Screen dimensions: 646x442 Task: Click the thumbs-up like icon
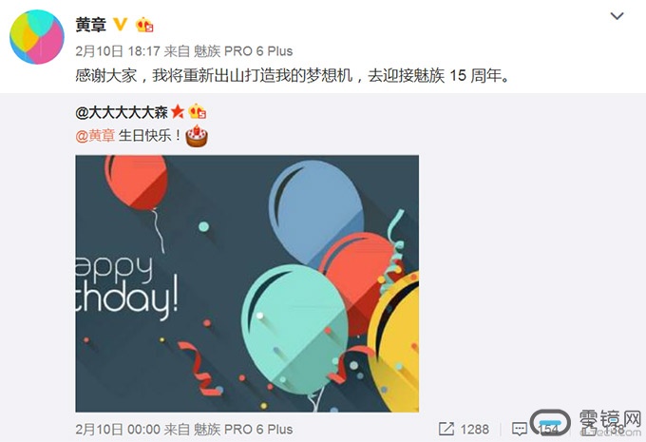[590, 430]
